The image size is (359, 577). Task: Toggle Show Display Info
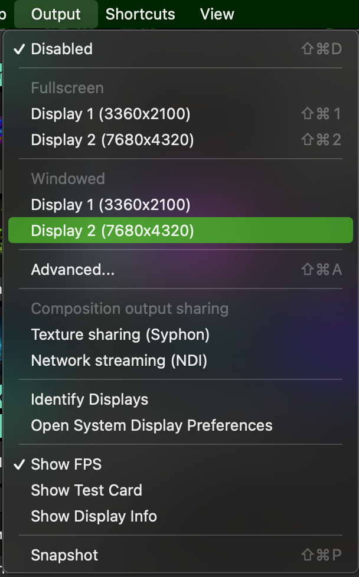[x=94, y=516]
